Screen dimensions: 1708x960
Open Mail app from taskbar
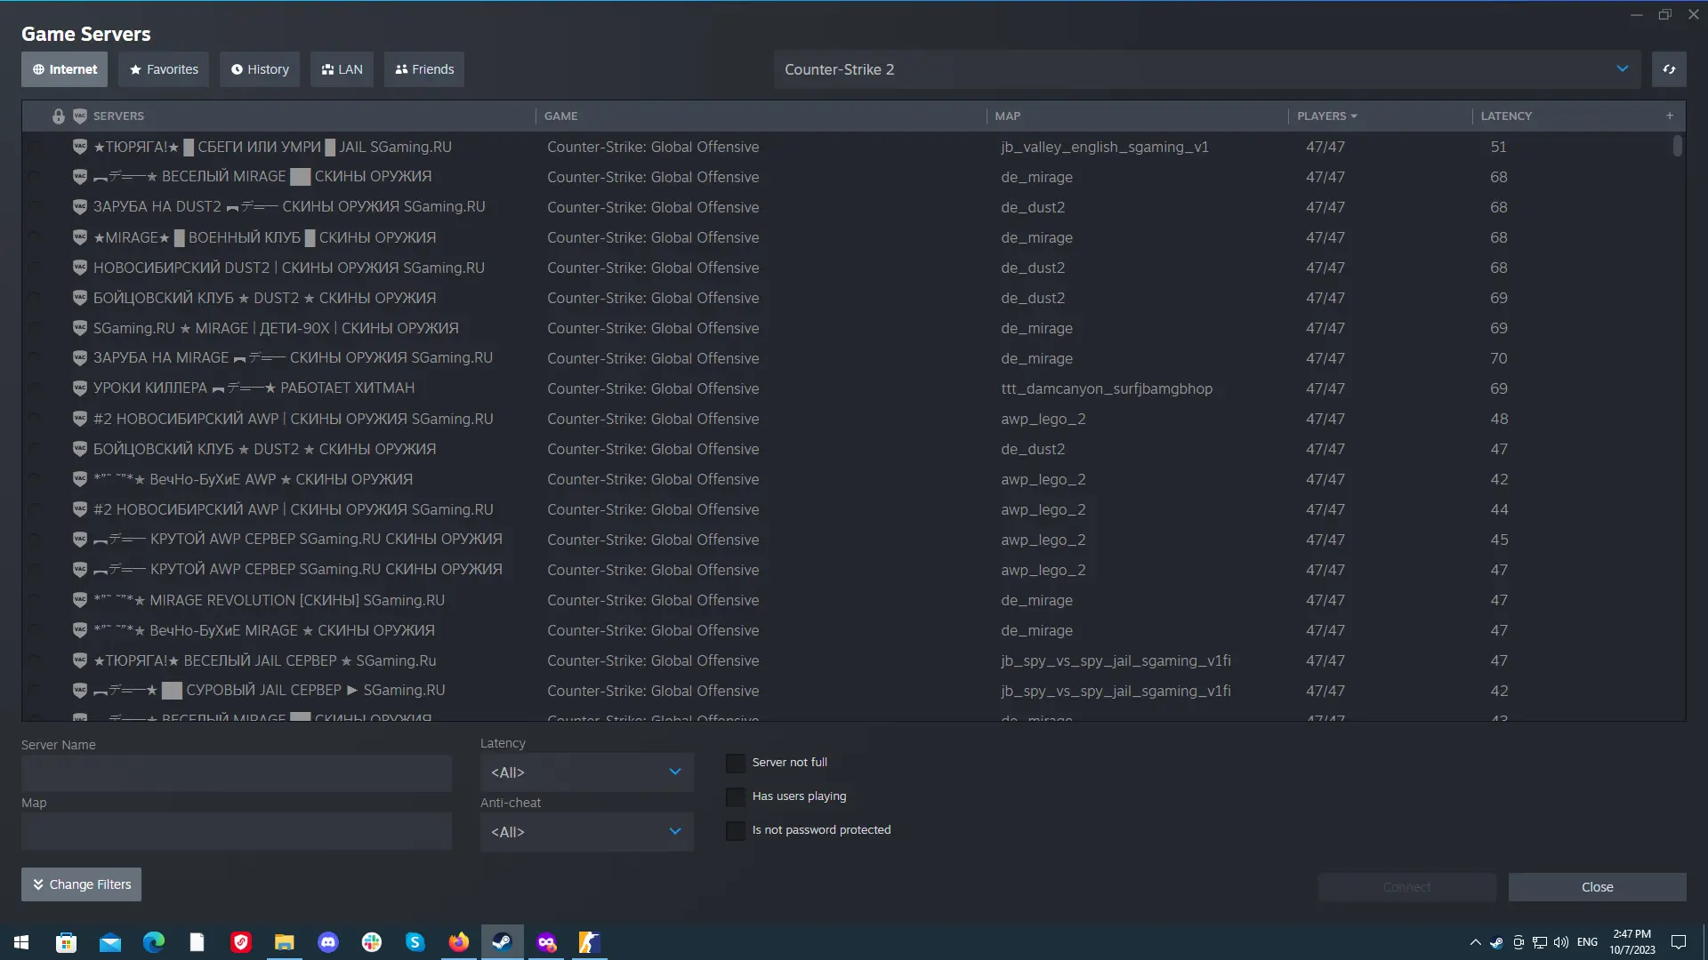click(109, 942)
